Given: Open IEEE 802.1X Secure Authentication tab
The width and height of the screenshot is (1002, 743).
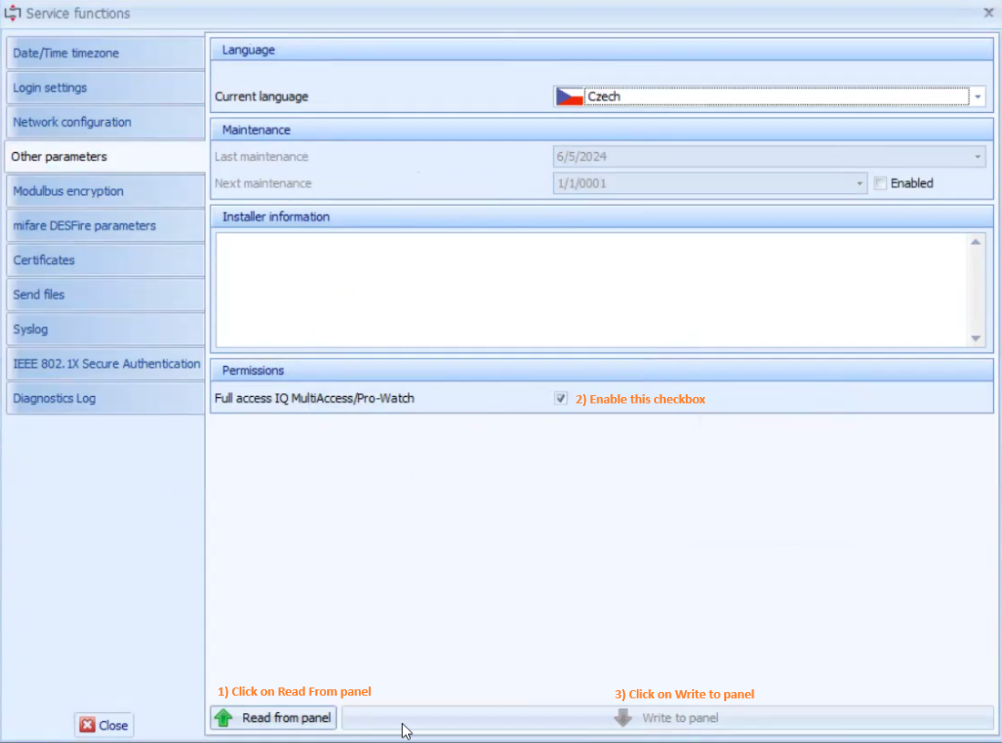Looking at the screenshot, I should pos(106,363).
